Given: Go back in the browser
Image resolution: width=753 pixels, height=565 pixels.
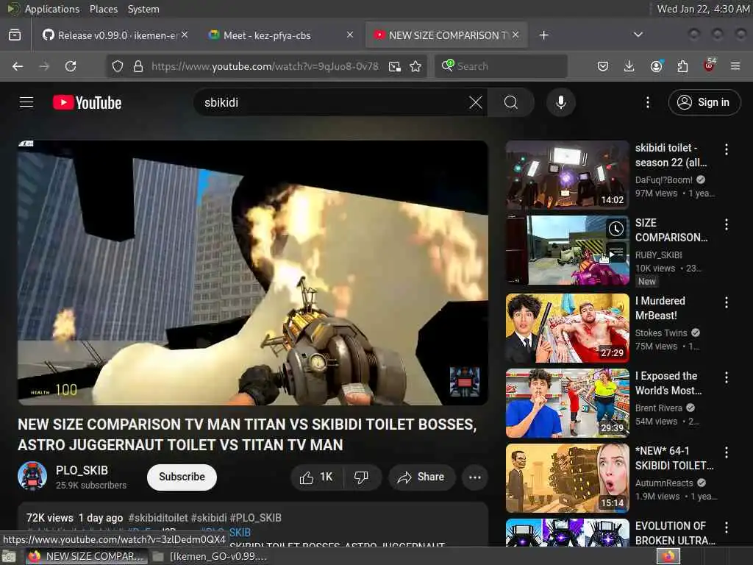Looking at the screenshot, I should (18, 66).
